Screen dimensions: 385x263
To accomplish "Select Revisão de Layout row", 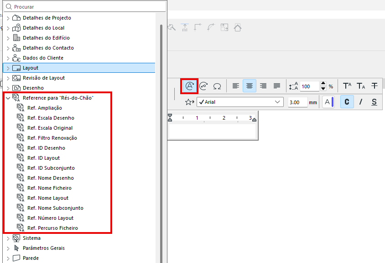I will [79, 78].
